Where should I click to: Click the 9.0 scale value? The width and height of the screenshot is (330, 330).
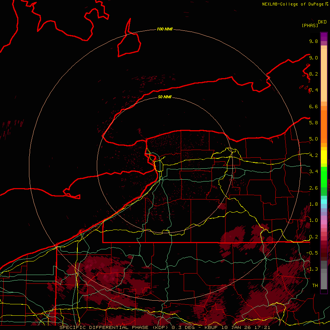[313, 58]
